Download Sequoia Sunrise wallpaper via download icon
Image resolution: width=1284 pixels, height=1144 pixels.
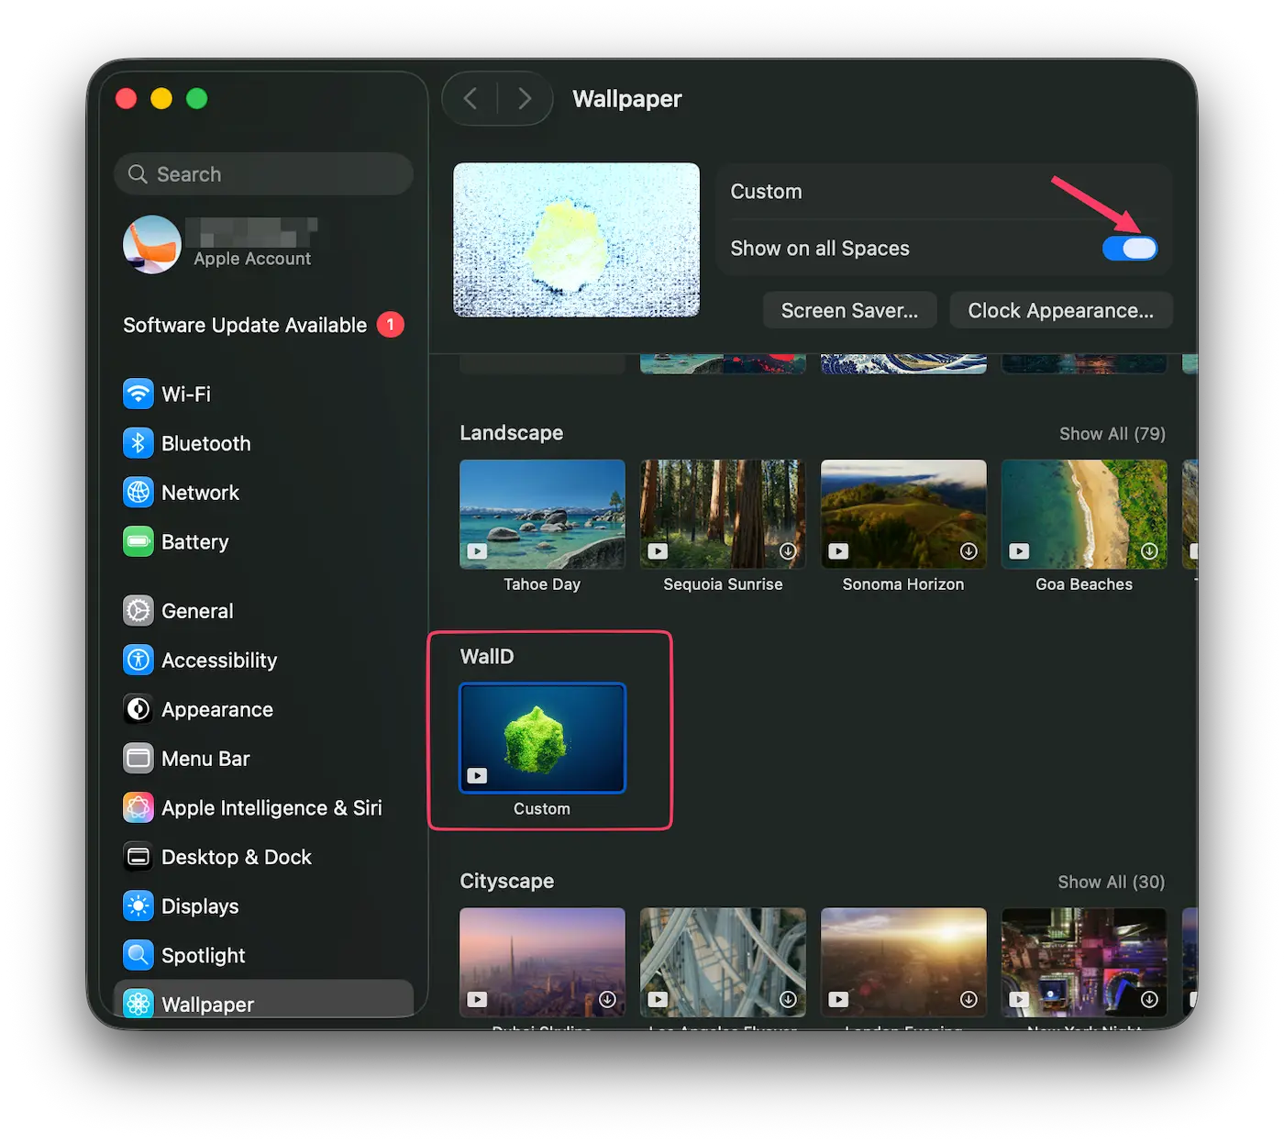click(788, 551)
